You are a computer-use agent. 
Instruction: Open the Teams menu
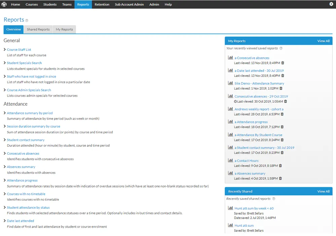67,4
